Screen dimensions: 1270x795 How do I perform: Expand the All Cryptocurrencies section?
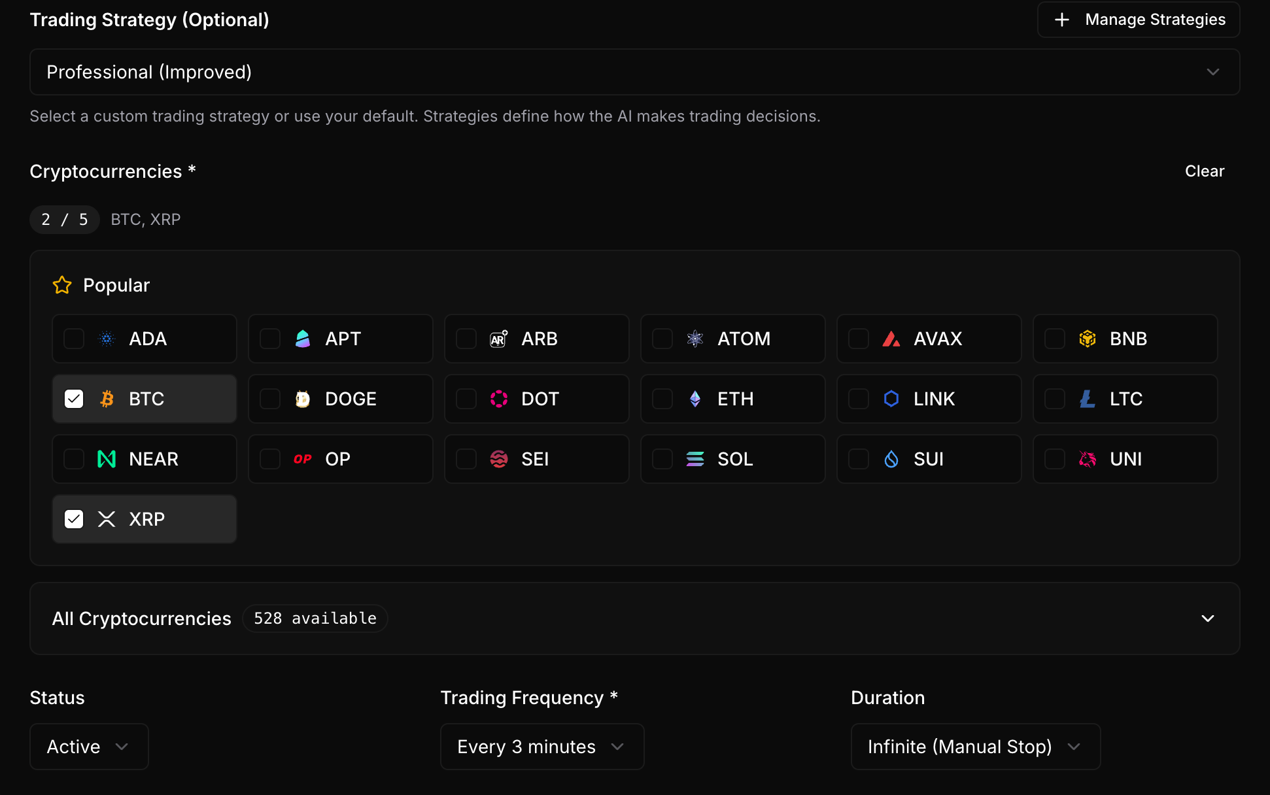[x=633, y=618]
